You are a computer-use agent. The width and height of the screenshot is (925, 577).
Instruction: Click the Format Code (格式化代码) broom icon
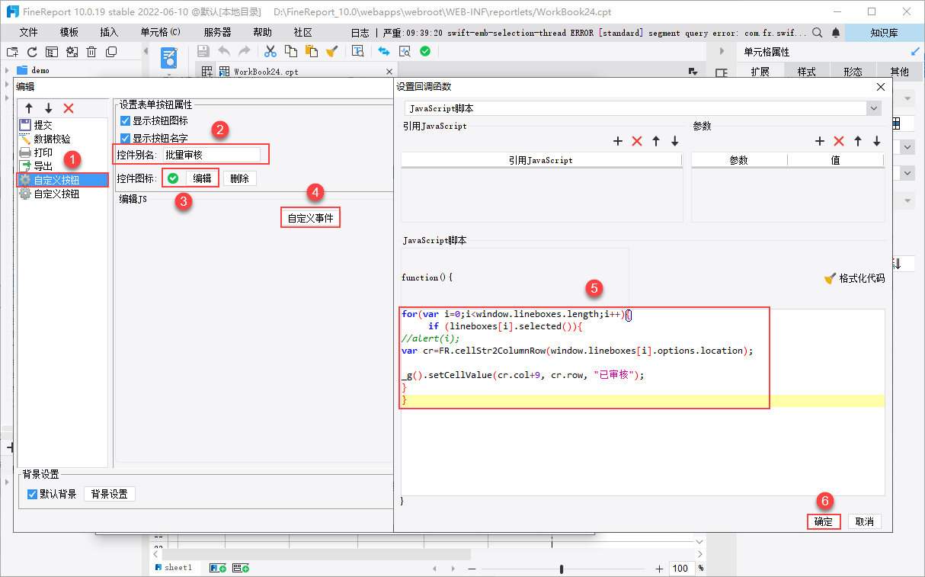[831, 278]
